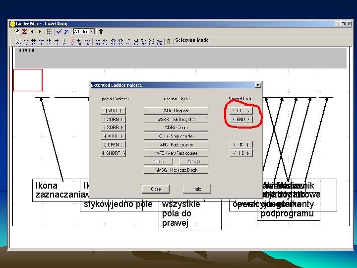Click the delete rung icon with red X
This screenshot has height=268, width=357.
coord(25,31)
